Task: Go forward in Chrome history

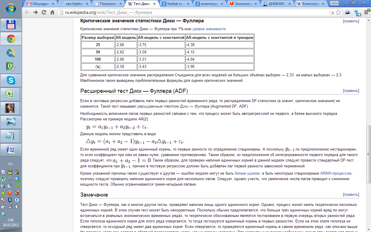Action: [36, 12]
